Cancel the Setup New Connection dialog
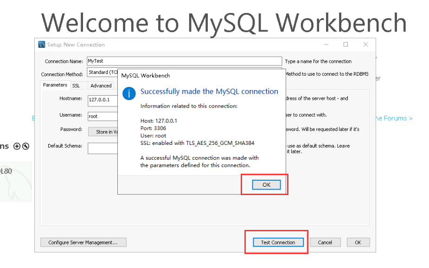429x268 pixels. tap(325, 242)
